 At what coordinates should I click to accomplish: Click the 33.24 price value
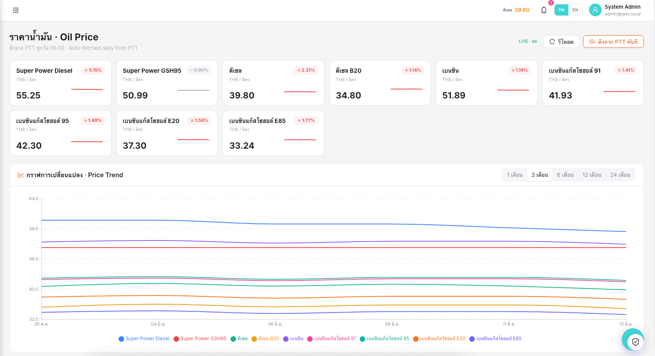tap(242, 146)
